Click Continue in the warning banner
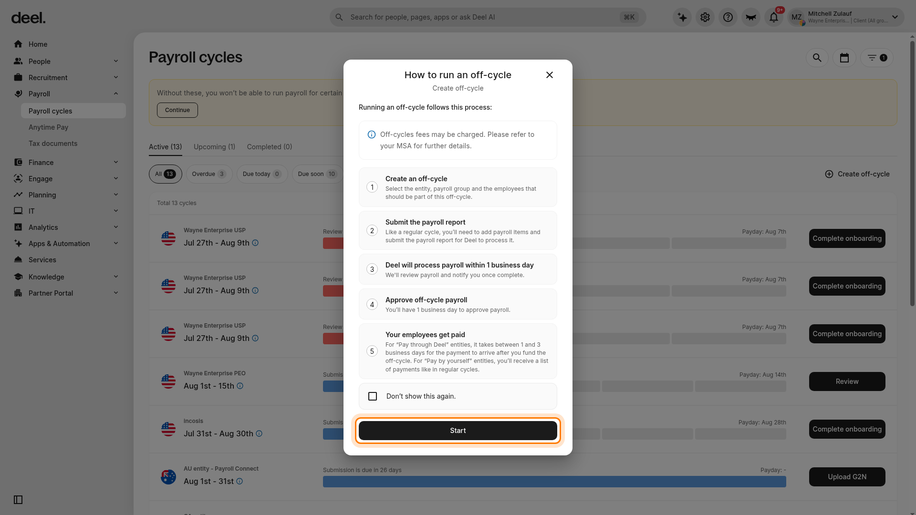Viewport: 916px width, 515px height. click(177, 110)
